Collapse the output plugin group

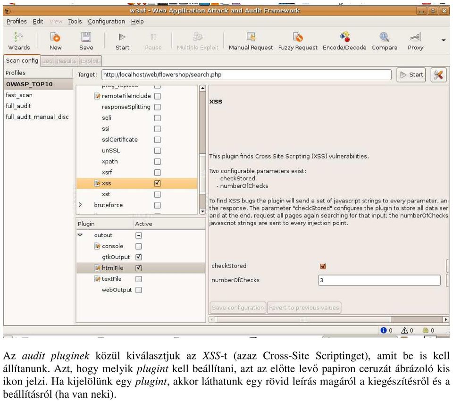(x=80, y=235)
